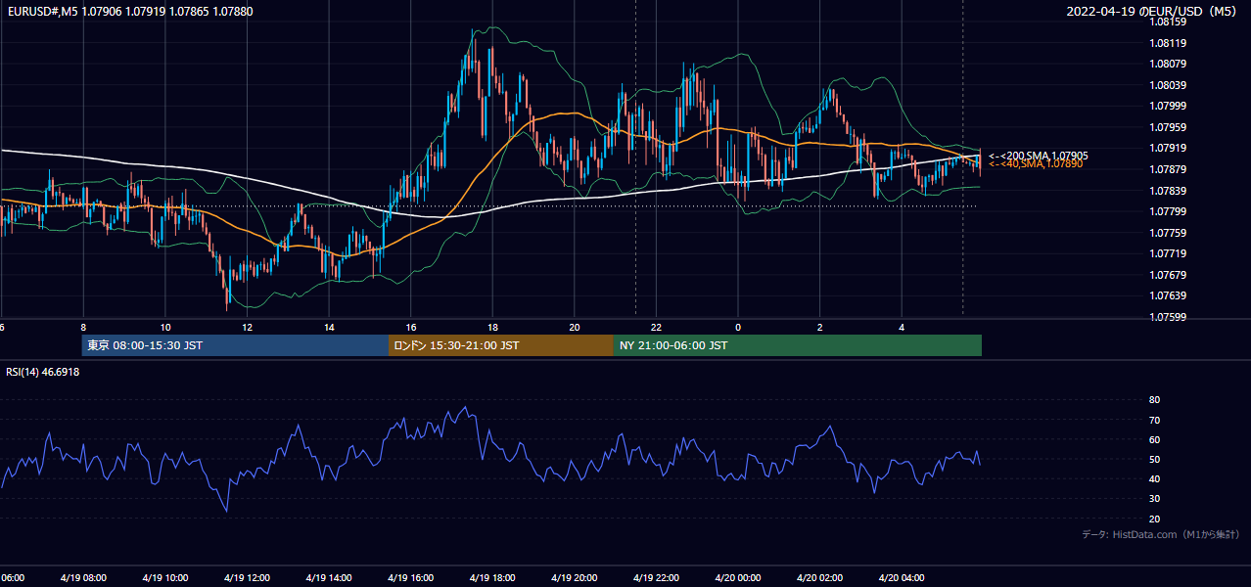
Task: Click the 4/19 16:00 date label
Action: [410, 578]
